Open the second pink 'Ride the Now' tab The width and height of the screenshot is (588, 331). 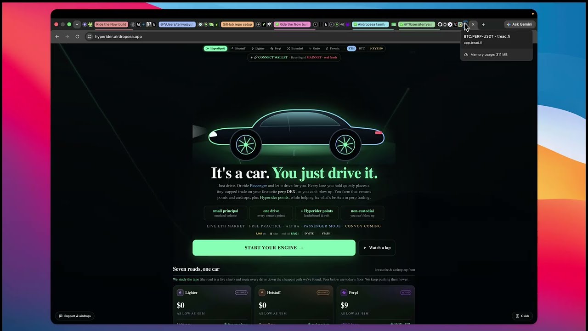click(x=292, y=24)
